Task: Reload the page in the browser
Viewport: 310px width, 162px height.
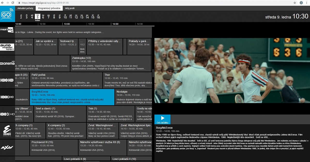Action: tap(13, 3)
